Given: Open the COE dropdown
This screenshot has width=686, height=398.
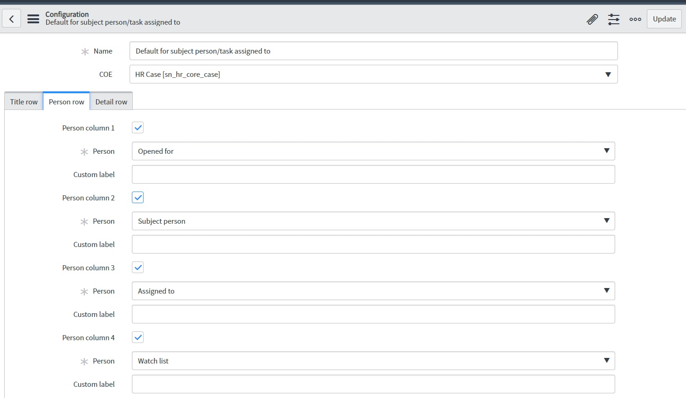Looking at the screenshot, I should click(x=373, y=74).
